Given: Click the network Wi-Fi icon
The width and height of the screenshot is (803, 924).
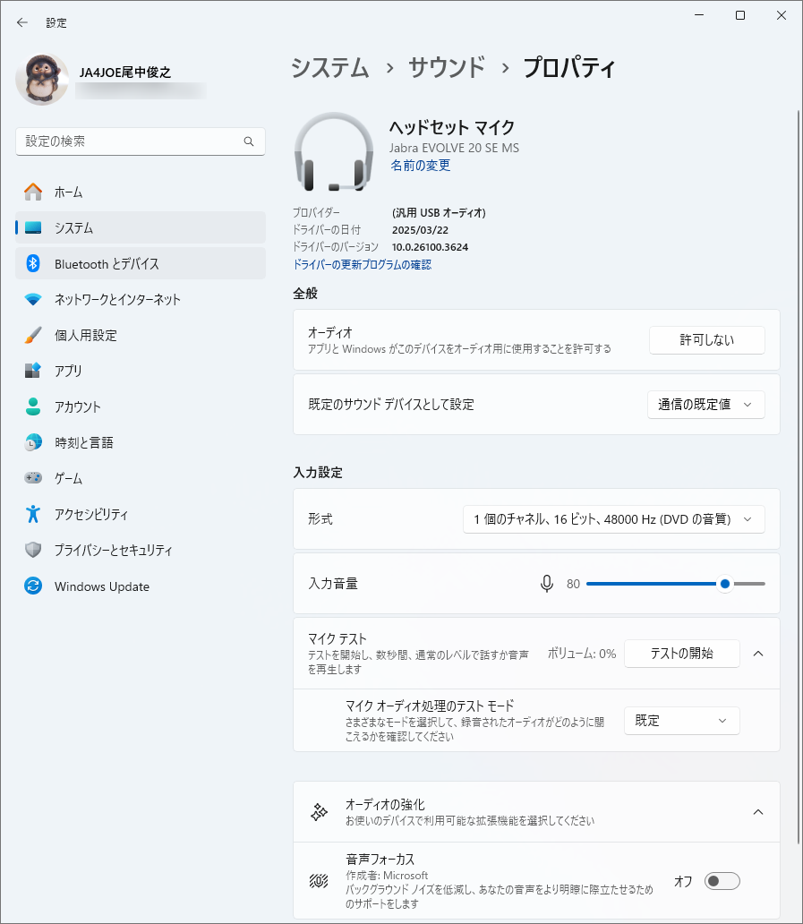Looking at the screenshot, I should (x=33, y=299).
